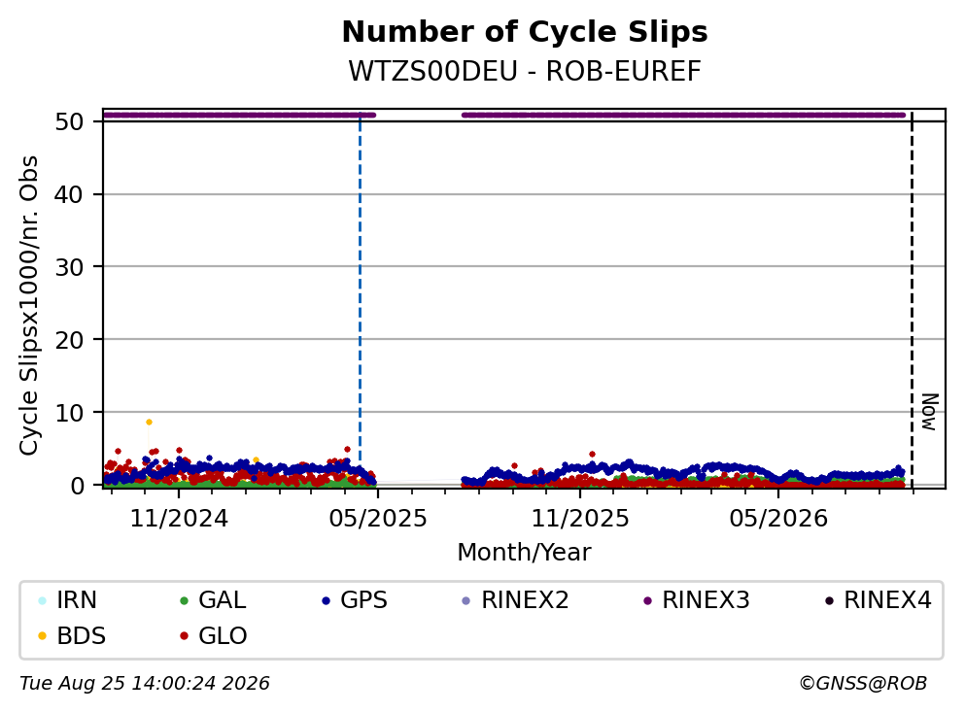Select the GAL legend label
Screen dimensions: 965x713
223,600
